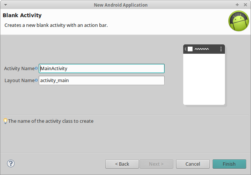The height and width of the screenshot is (175, 251).
Task: Click overflow dots icon in preview action bar
Action: [221, 49]
